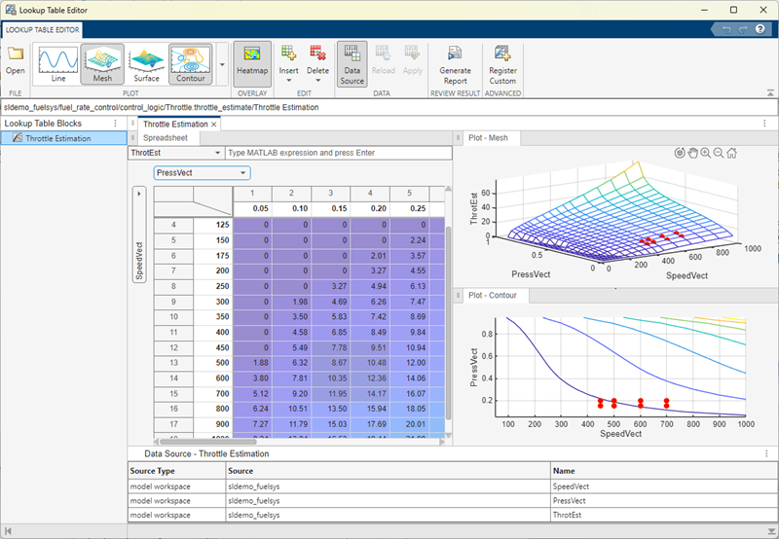The width and height of the screenshot is (779, 539).
Task: Select the Line plot type
Action: coord(58,63)
